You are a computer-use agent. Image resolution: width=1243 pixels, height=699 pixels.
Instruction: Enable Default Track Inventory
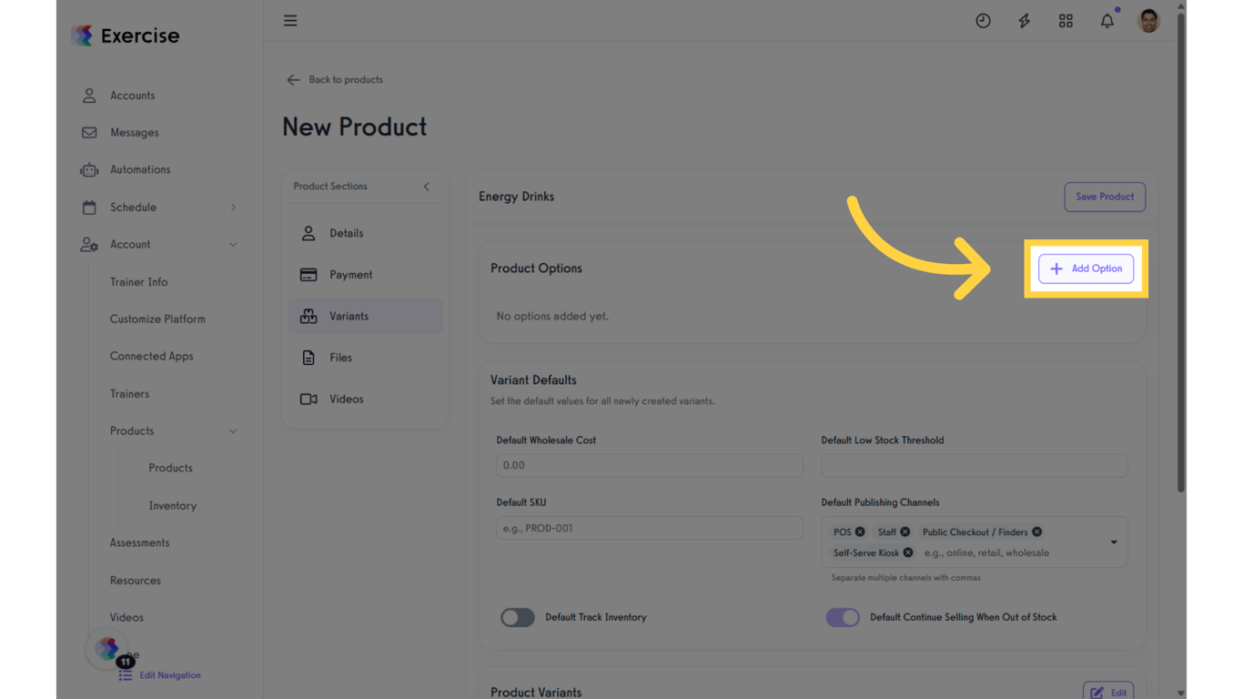click(x=517, y=617)
